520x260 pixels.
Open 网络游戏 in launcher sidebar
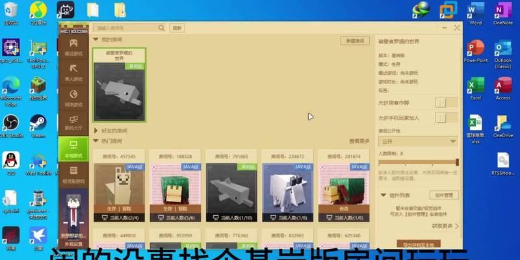click(x=73, y=98)
